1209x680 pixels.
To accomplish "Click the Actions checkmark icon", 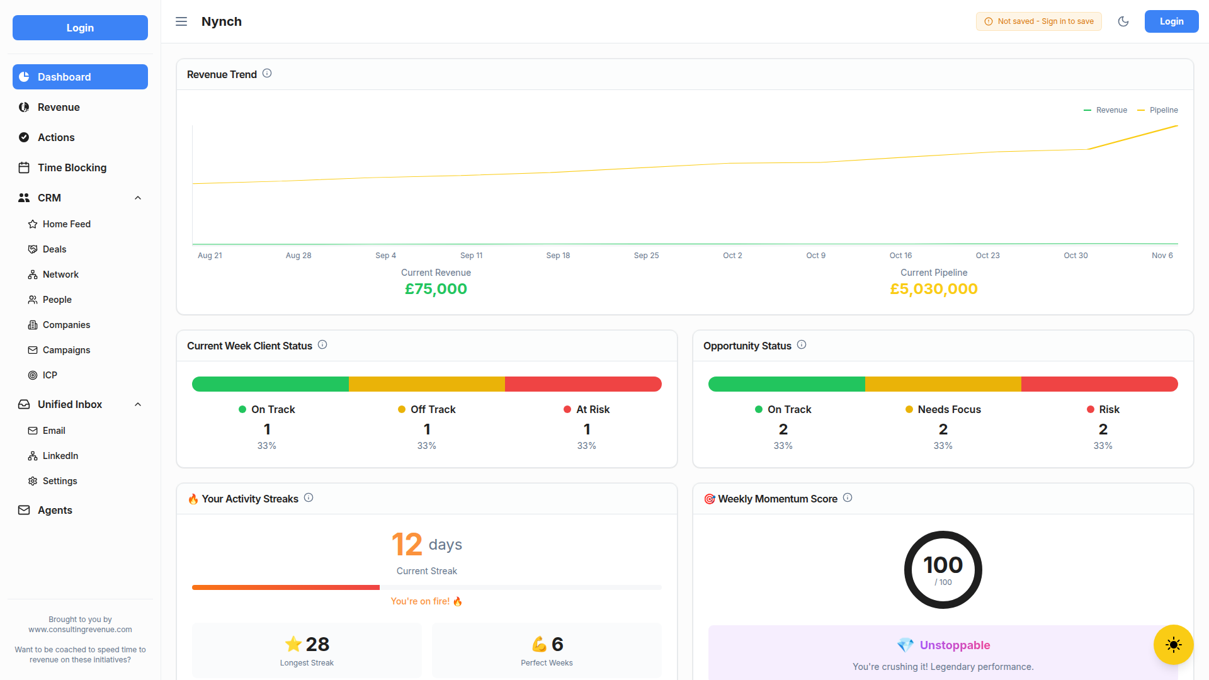I will tap(24, 137).
